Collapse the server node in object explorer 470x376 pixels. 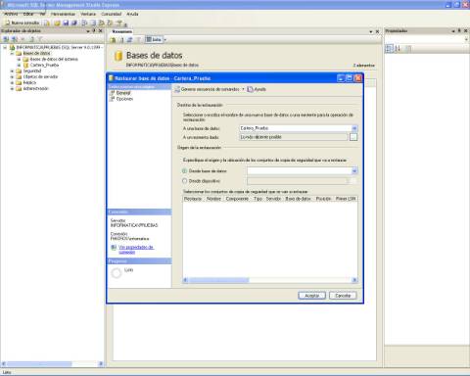coord(5,47)
